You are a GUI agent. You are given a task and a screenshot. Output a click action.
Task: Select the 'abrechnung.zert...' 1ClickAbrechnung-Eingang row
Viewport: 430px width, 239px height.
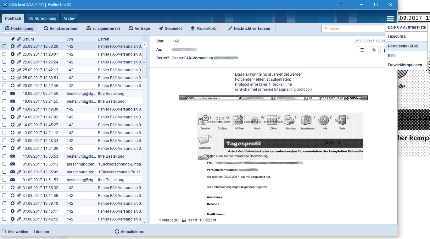tap(71, 164)
